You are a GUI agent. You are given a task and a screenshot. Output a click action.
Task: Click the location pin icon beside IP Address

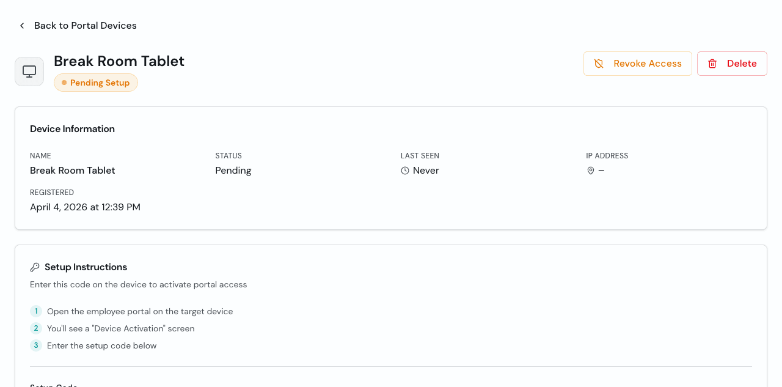coord(590,171)
